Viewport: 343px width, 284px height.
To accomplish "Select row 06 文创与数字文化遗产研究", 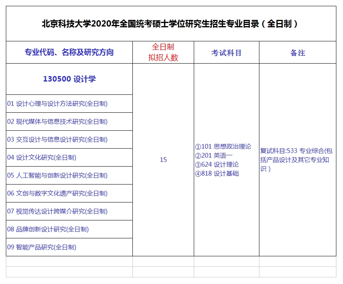I will [x=57, y=193].
